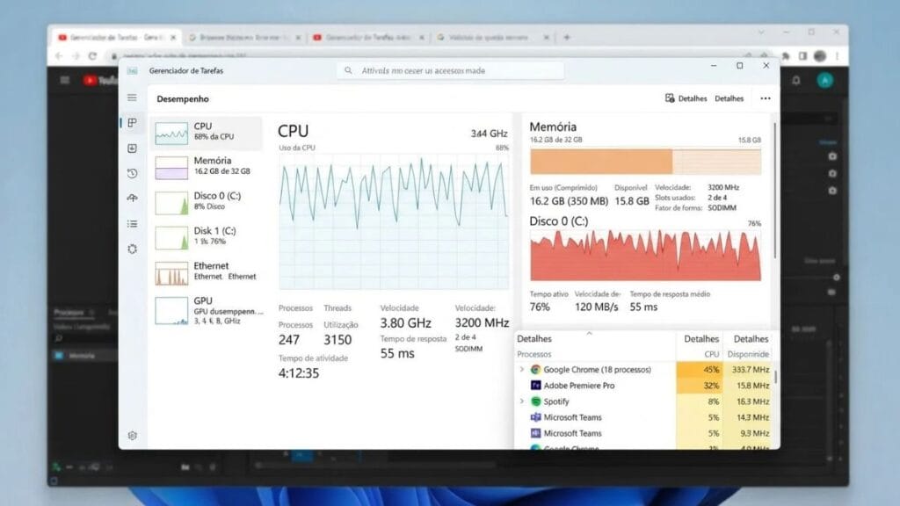This screenshot has width=900, height=506.
Task: Click the Task Manager app icon in title bar
Action: pyautogui.click(x=132, y=70)
